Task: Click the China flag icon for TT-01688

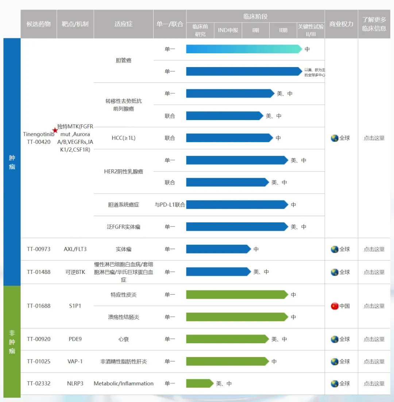Action: pos(335,306)
